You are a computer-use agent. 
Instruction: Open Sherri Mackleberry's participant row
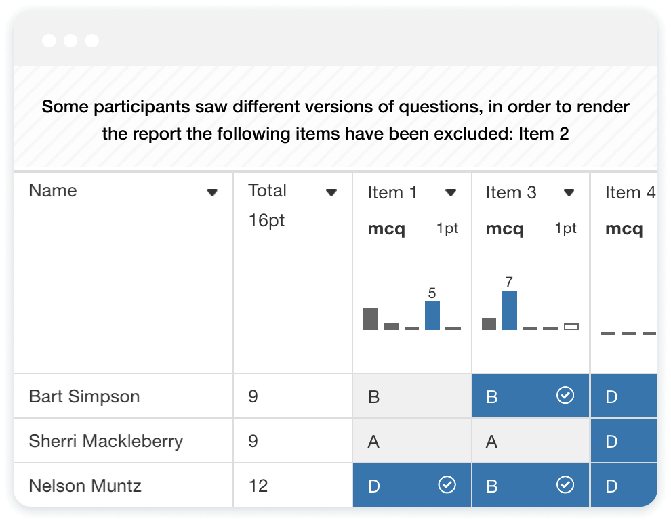tap(106, 441)
